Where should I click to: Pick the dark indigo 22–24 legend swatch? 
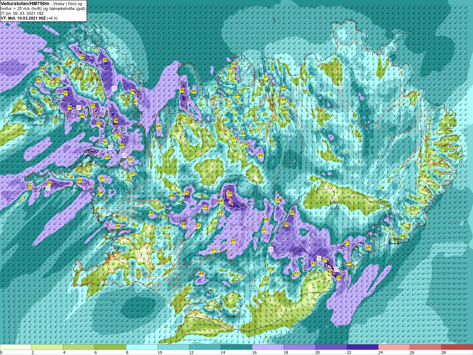click(x=363, y=347)
